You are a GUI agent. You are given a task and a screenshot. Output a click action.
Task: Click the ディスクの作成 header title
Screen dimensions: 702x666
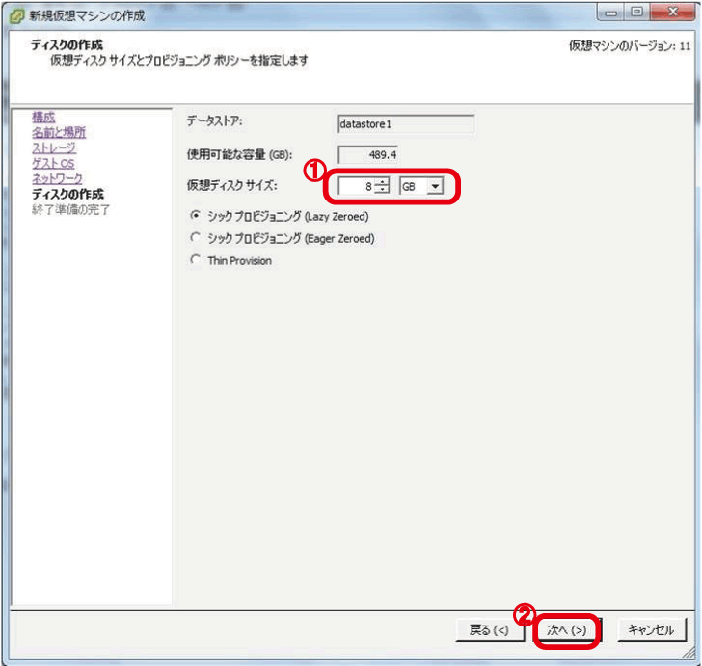coord(67,44)
